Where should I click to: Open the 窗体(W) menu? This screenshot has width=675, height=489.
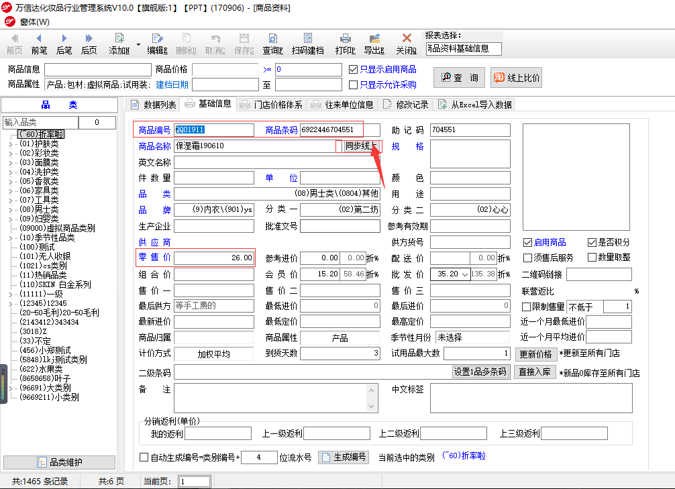tap(34, 21)
